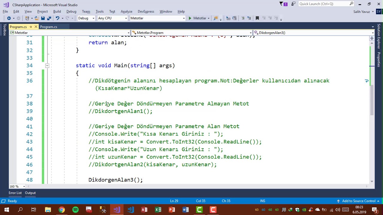The height and width of the screenshot is (215, 383).
Task: Switch to the second Program.cs tab
Action: 48,27
